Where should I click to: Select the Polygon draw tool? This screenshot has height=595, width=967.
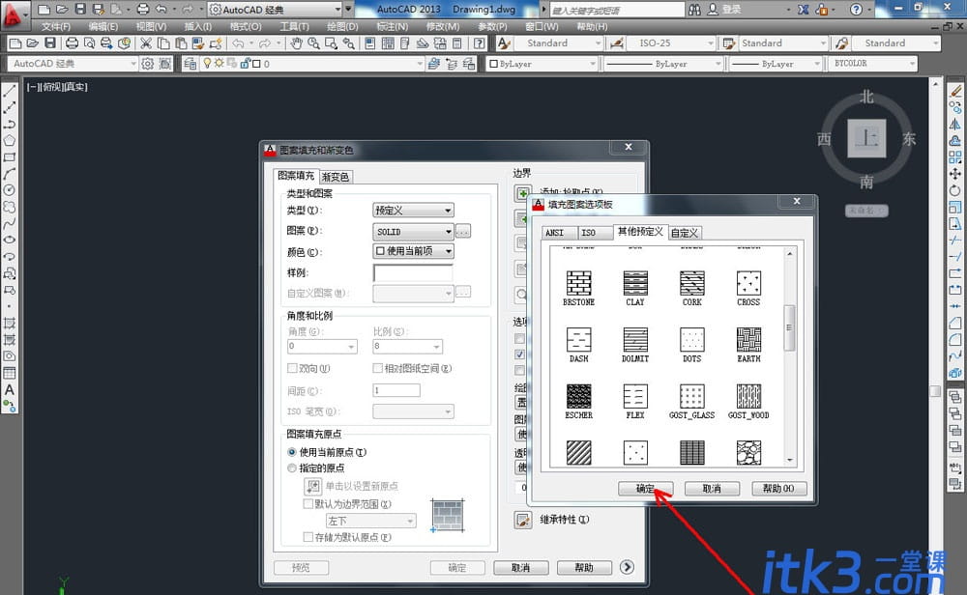pos(10,141)
